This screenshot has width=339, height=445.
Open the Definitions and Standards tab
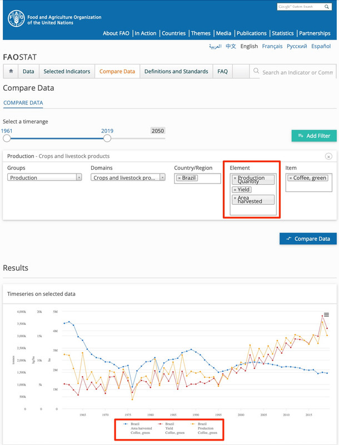(176, 72)
